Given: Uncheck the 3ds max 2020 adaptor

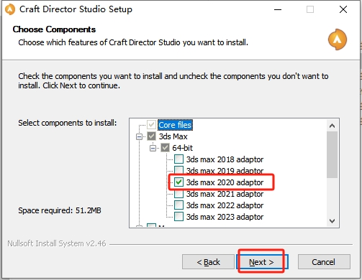Looking at the screenshot, I should tap(178, 182).
